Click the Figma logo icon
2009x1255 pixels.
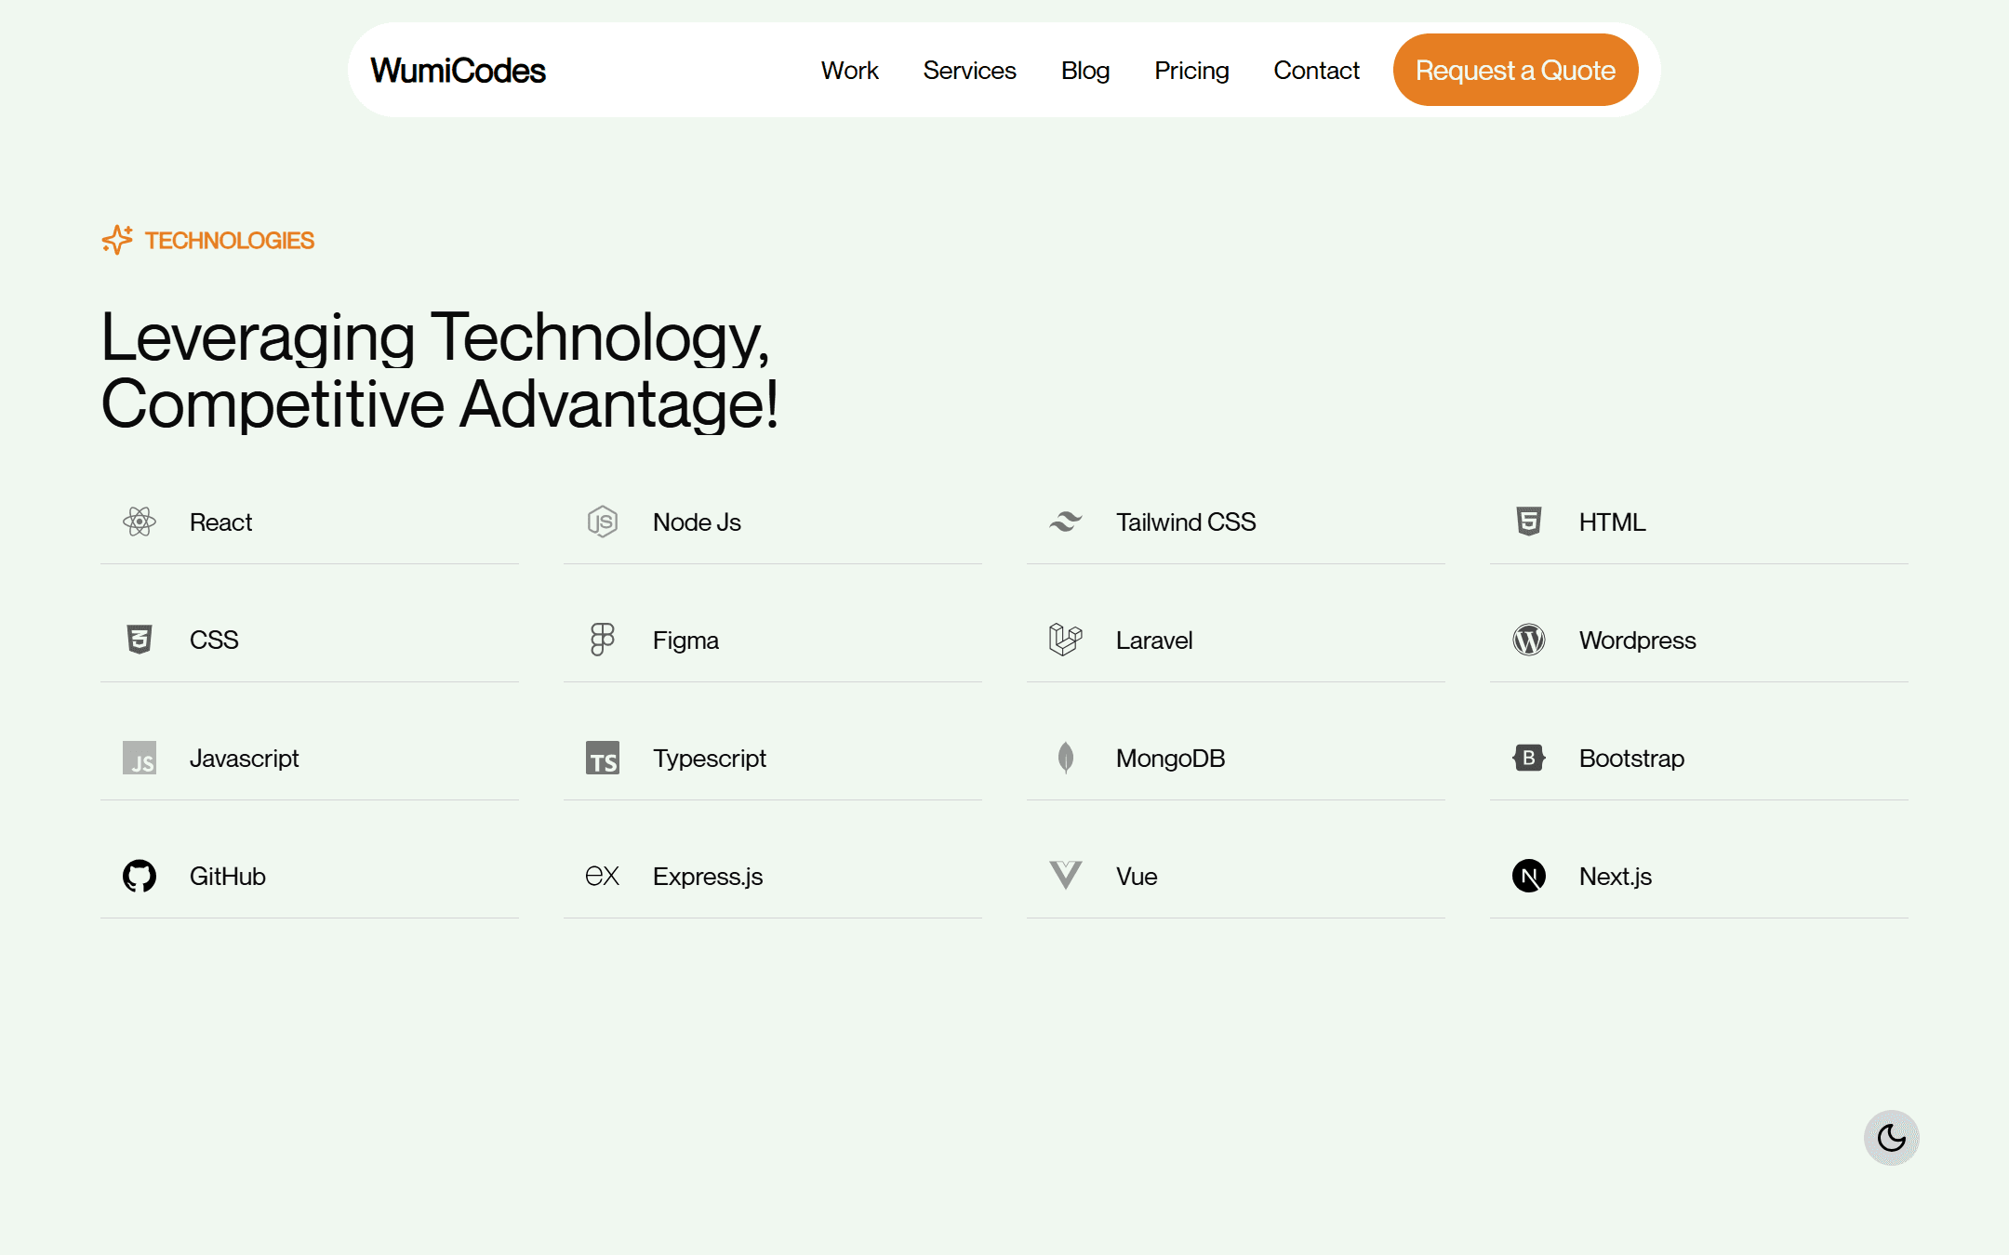coord(603,640)
